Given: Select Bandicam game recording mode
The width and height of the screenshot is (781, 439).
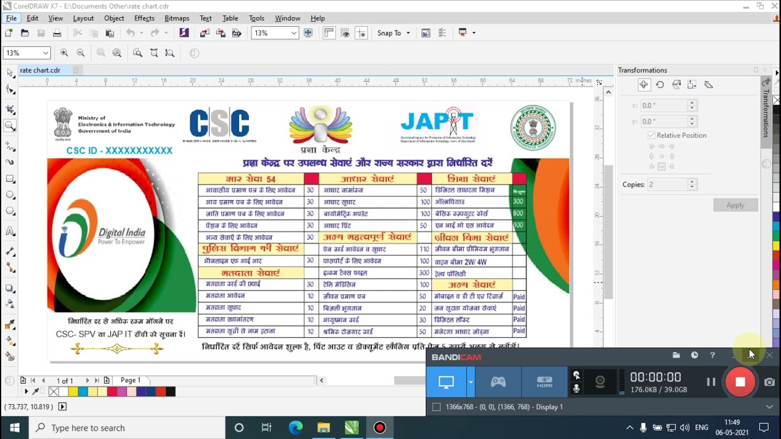Looking at the screenshot, I should (x=498, y=382).
